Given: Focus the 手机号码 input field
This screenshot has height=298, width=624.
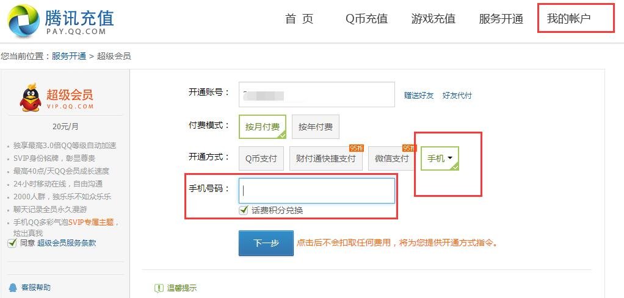Looking at the screenshot, I should 317,191.
